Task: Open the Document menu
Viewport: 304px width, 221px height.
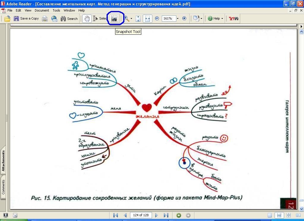Action: (x=42, y=10)
